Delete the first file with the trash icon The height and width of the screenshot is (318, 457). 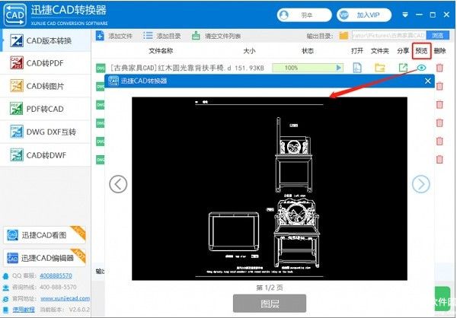coord(439,68)
